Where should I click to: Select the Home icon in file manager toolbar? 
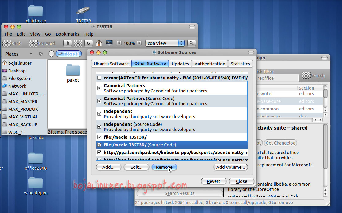(x=98, y=43)
